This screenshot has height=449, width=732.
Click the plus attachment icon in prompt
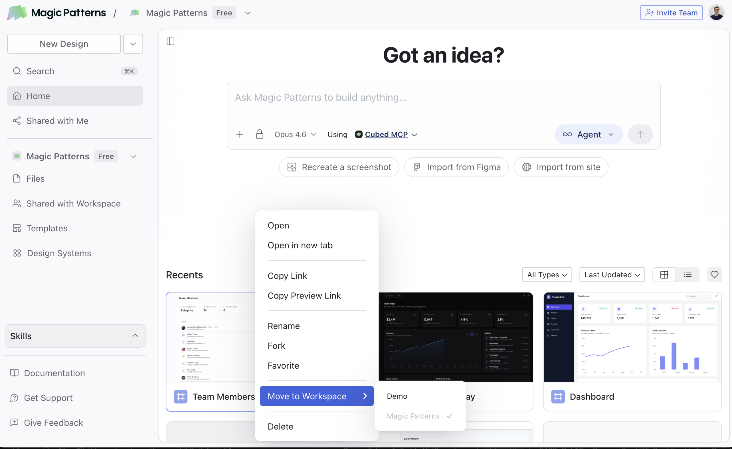click(240, 135)
